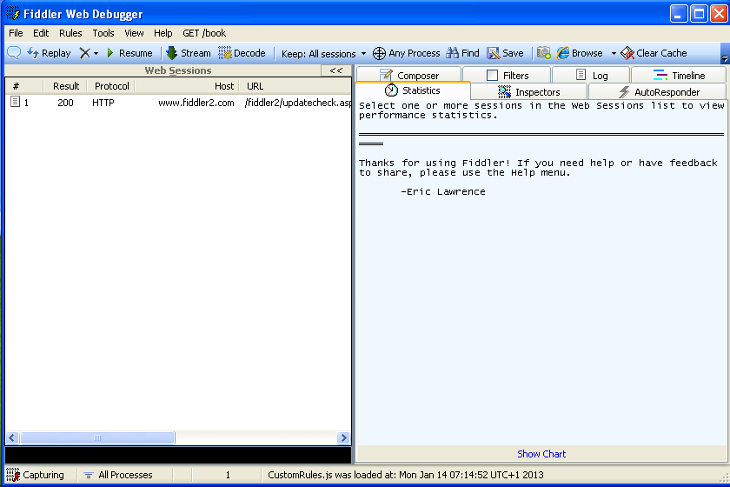Minimize the Fiddler window
The image size is (730, 487).
[679, 14]
